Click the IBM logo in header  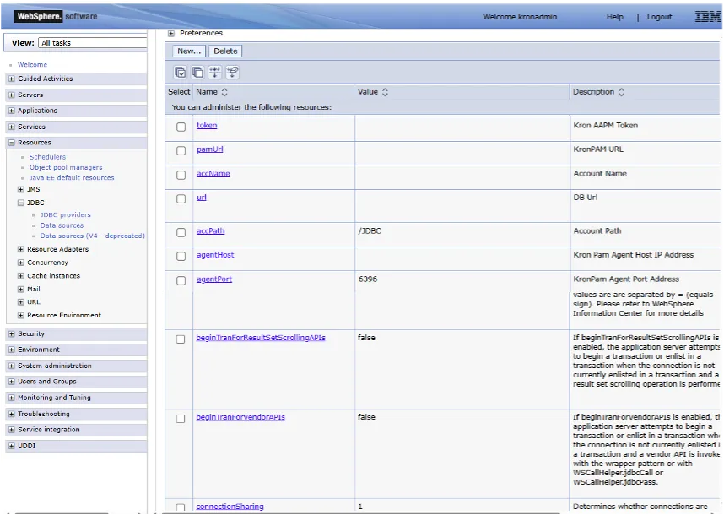[707, 17]
